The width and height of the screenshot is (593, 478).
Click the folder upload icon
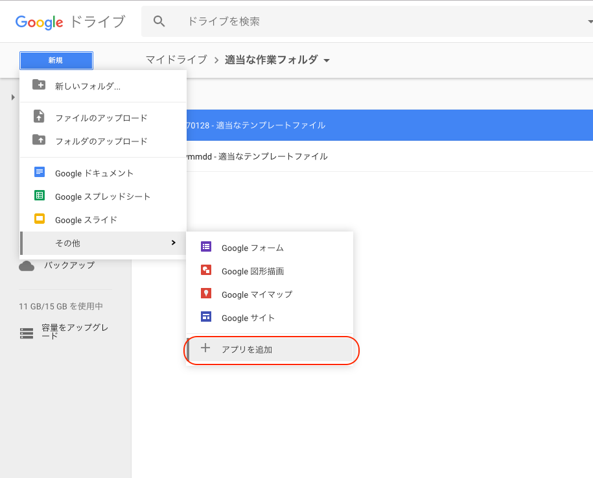(39, 140)
